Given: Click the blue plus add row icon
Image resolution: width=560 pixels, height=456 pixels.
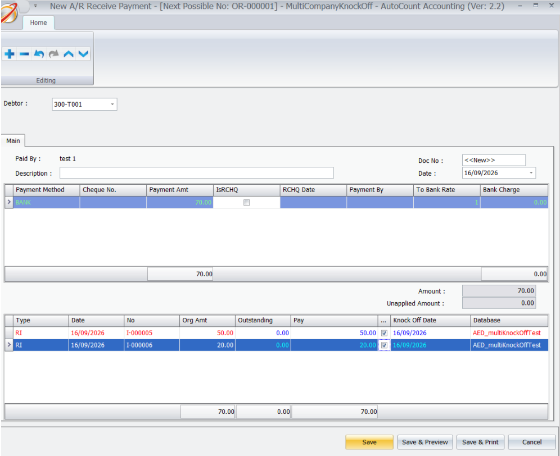Looking at the screenshot, I should (10, 54).
